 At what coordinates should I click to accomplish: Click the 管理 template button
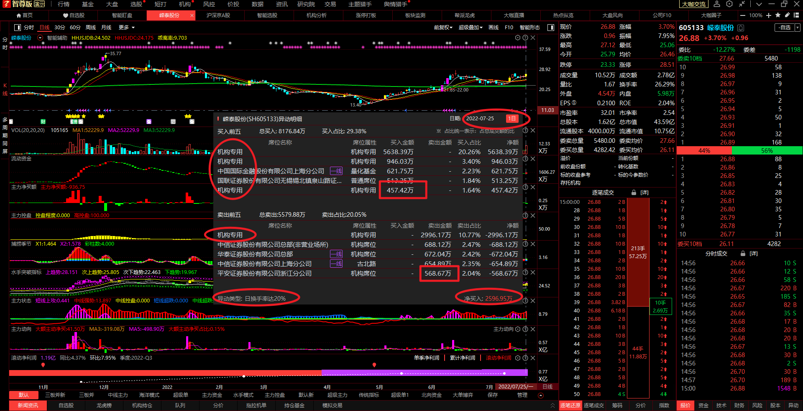click(x=522, y=395)
